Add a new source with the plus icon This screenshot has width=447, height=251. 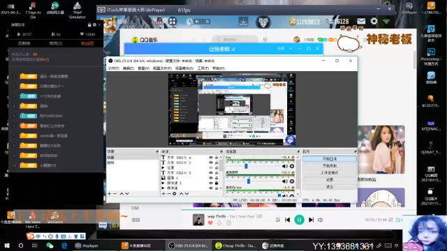pos(163,194)
